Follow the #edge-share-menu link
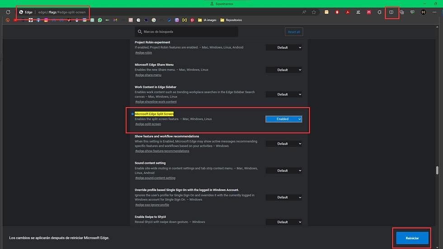Screen dimensions: 443x249 [x=148, y=75]
